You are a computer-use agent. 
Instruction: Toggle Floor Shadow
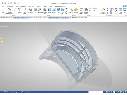[64, 18]
